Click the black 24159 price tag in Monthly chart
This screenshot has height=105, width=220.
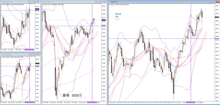pos(37,9)
